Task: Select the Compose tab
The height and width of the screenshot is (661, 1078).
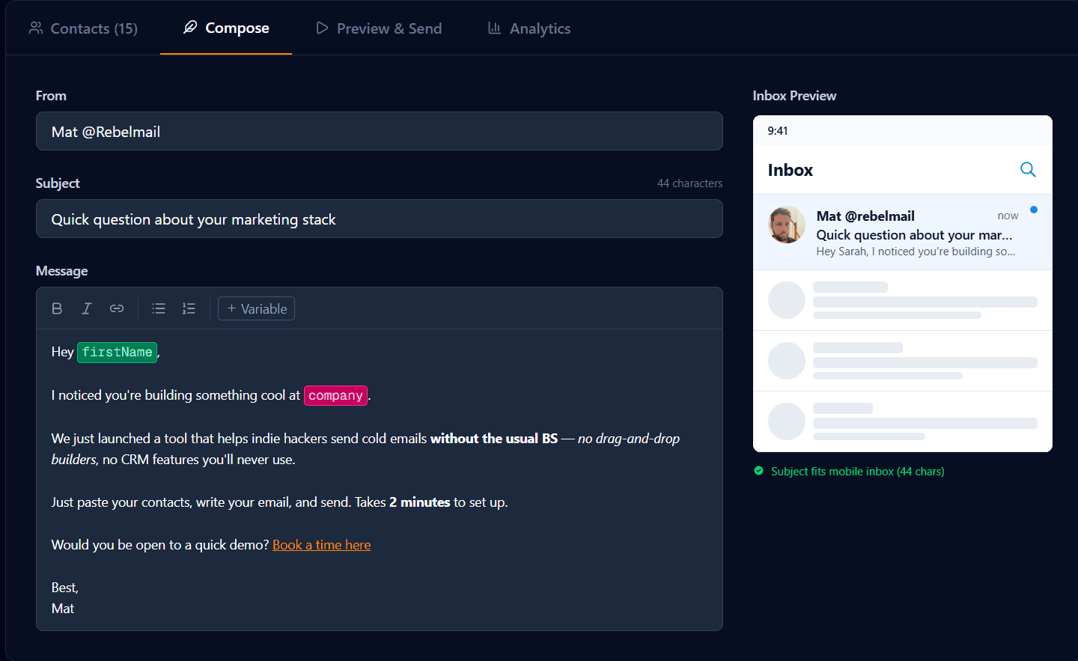Action: 226,28
